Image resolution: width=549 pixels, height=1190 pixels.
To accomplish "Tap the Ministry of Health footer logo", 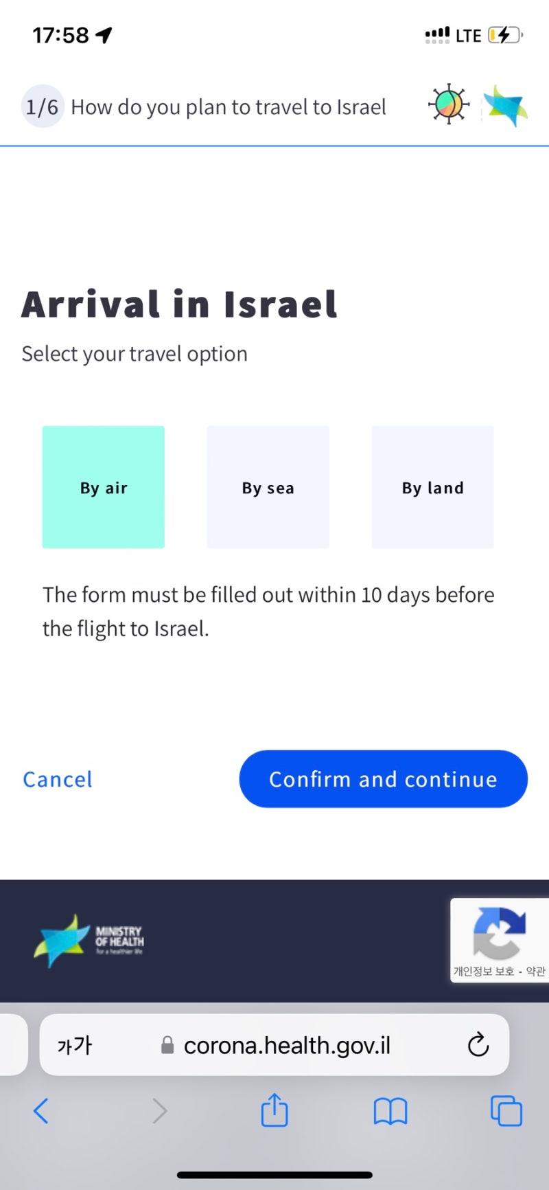I will [x=89, y=940].
